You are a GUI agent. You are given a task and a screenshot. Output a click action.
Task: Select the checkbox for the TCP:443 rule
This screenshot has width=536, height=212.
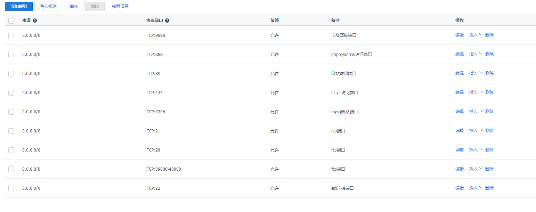coord(11,92)
